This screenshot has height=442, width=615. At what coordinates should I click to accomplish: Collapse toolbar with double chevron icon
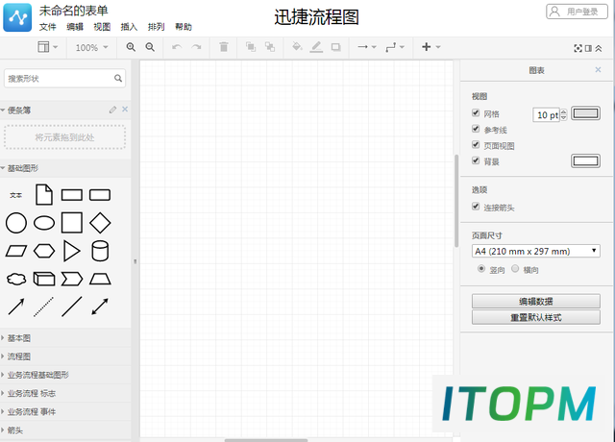599,48
